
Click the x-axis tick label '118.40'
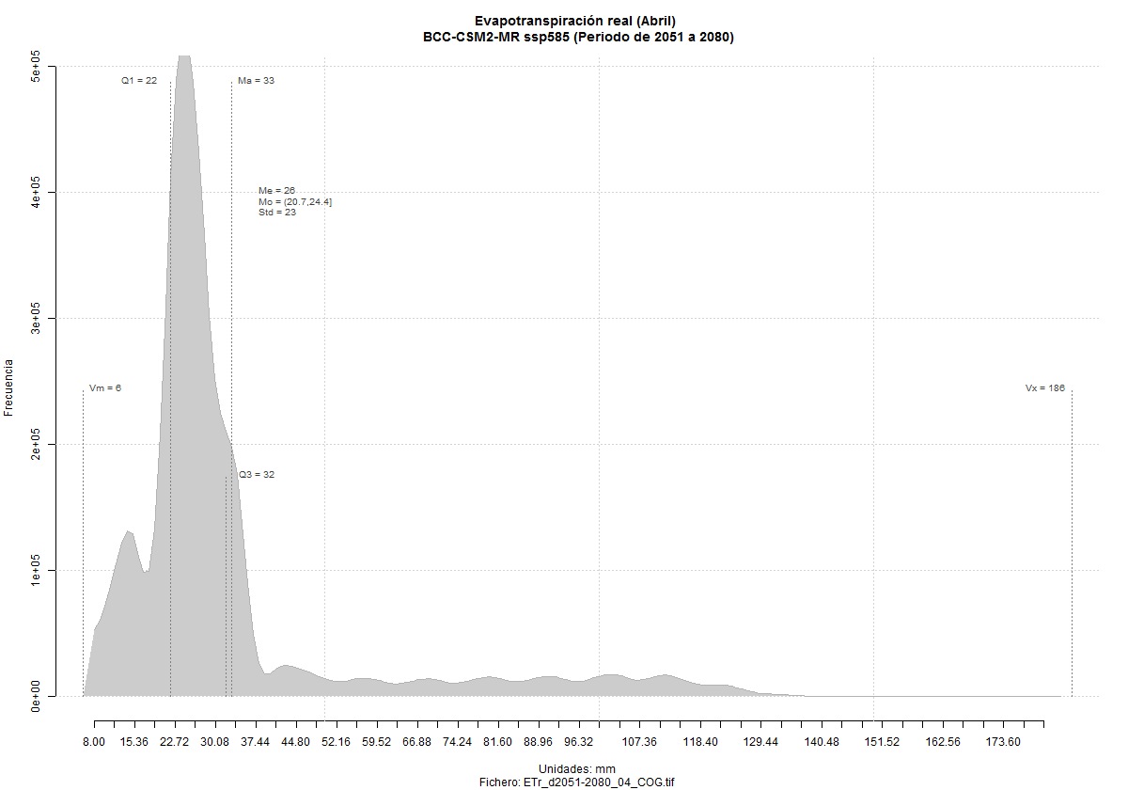700,743
